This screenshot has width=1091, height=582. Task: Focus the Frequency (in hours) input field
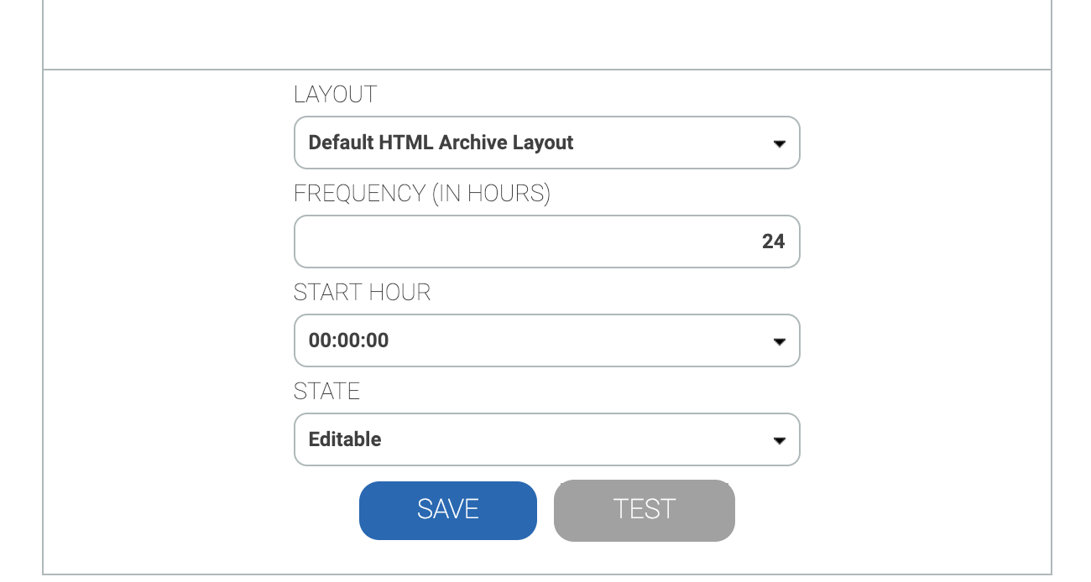546,242
